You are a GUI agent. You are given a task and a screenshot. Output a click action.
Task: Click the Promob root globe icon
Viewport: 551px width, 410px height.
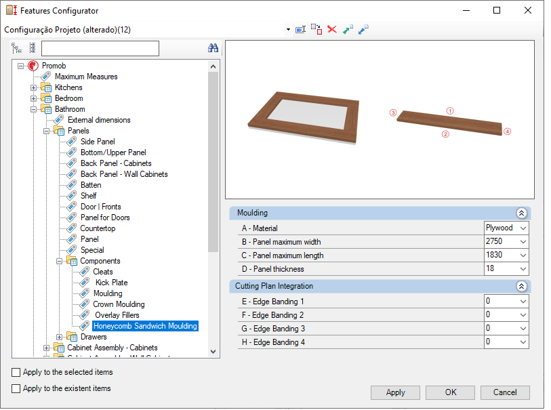coord(33,66)
